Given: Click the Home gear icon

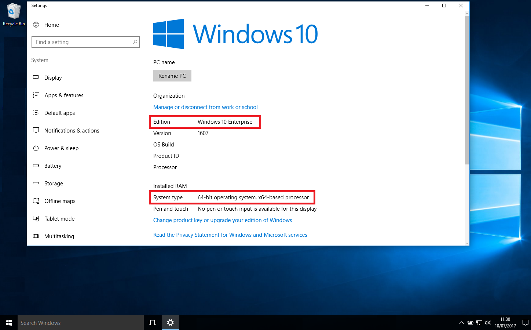Looking at the screenshot, I should pos(36,25).
